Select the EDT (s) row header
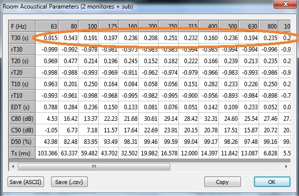The height and width of the screenshot is (196, 299). pyautogui.click(x=22, y=107)
